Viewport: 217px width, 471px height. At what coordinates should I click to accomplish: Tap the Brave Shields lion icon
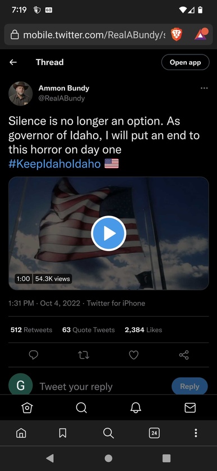point(176,35)
